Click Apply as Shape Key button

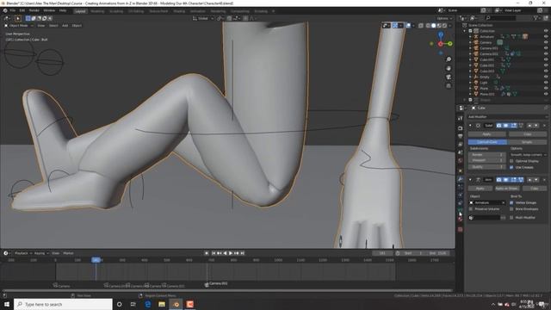point(507,189)
